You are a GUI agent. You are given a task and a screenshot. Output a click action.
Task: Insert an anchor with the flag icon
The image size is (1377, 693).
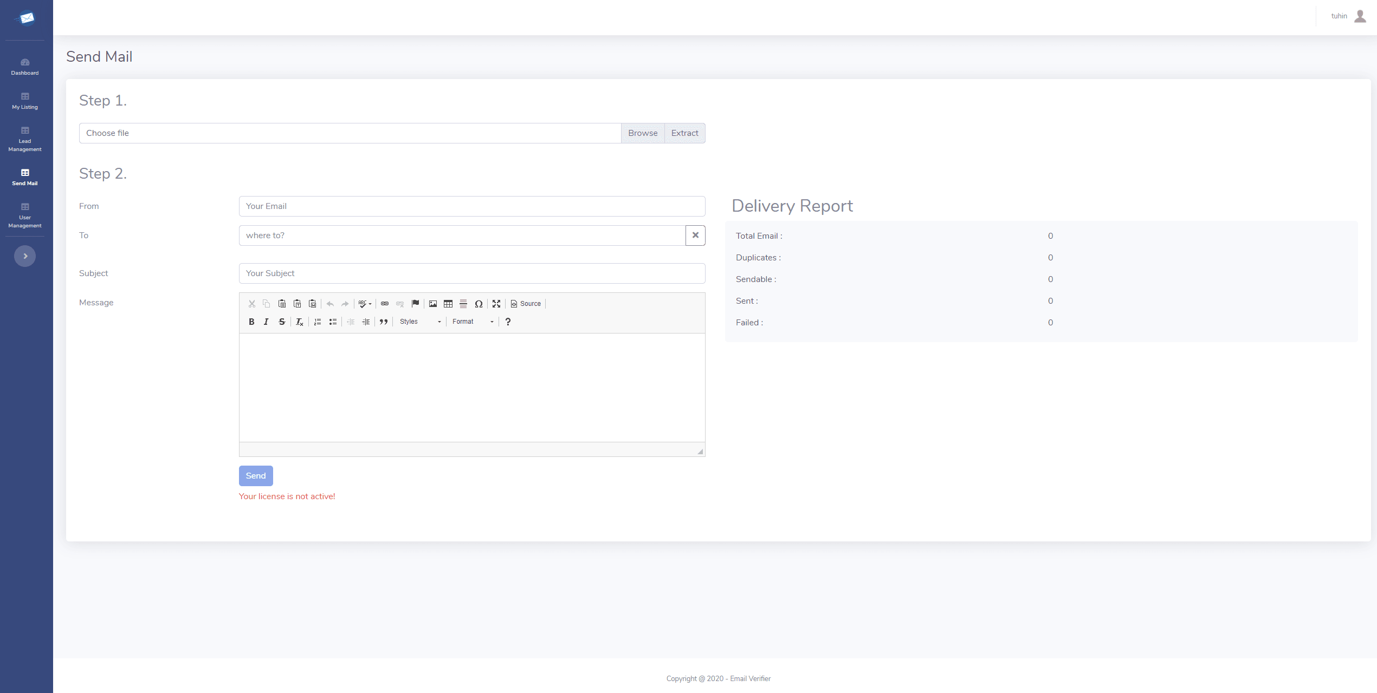pos(415,304)
